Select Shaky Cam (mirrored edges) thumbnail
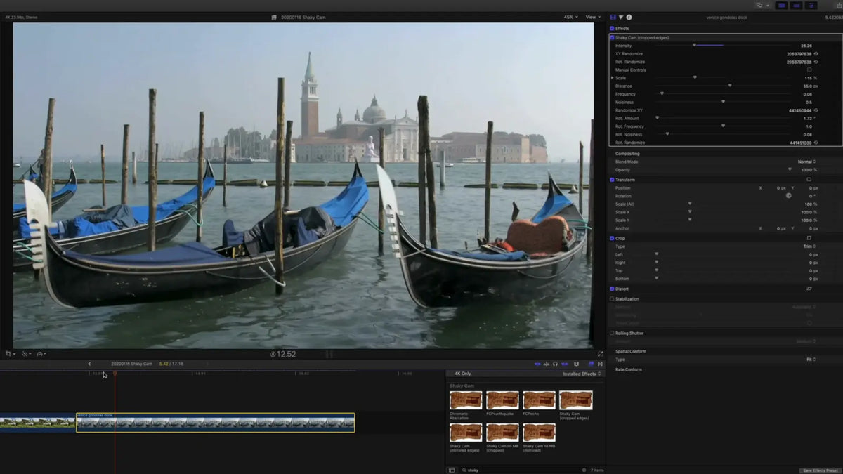 [466, 432]
